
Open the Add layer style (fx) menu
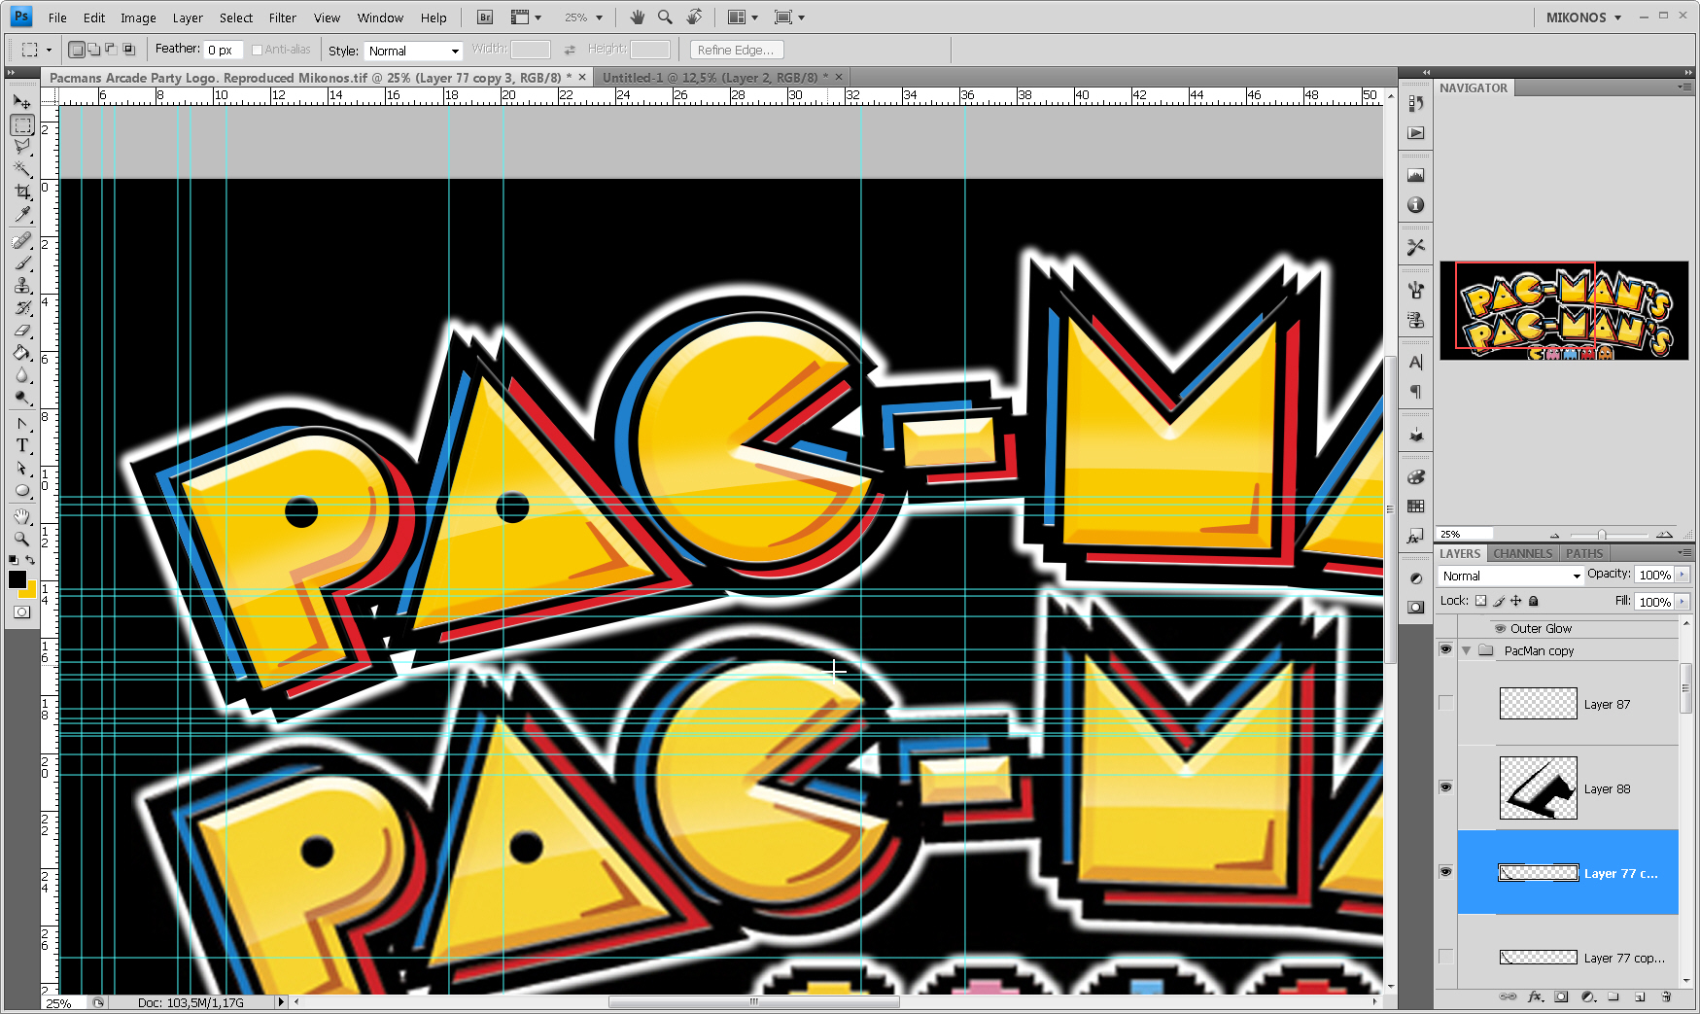[x=1534, y=997]
